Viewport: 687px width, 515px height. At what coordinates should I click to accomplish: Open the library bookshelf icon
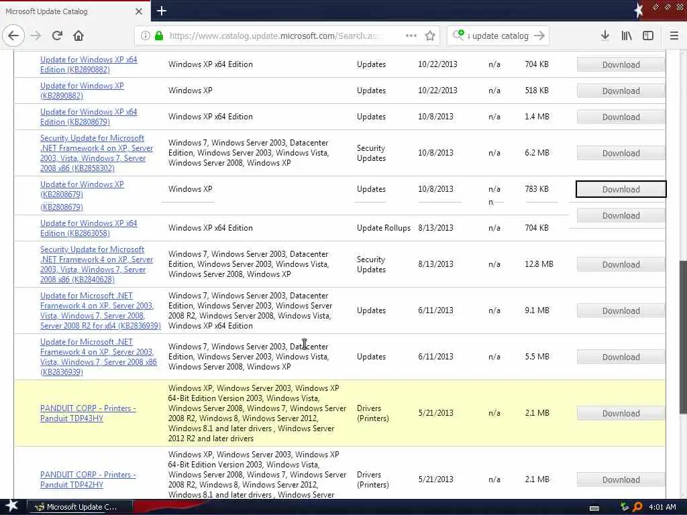(x=627, y=36)
